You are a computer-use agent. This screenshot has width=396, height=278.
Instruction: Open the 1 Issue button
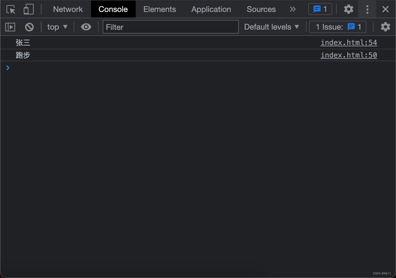338,27
